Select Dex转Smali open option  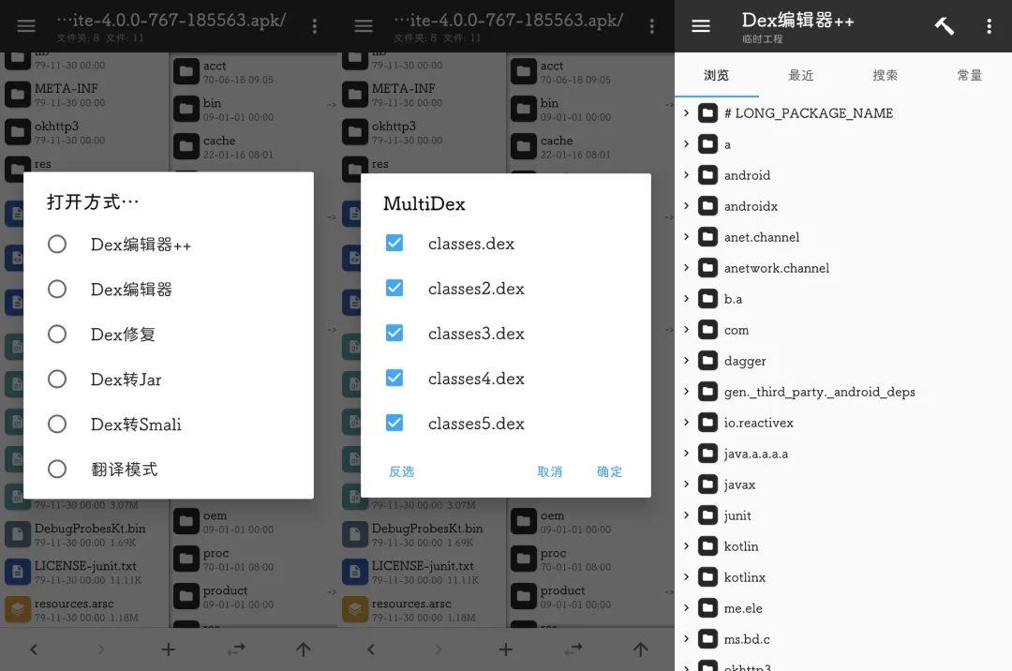click(x=57, y=424)
